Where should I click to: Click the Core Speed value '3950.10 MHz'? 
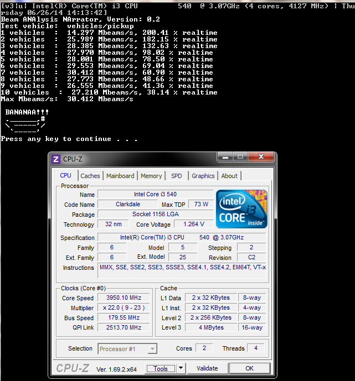click(124, 298)
